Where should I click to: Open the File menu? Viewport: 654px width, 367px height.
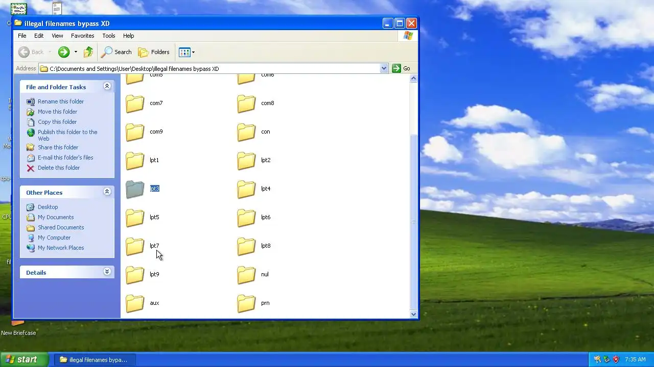pyautogui.click(x=22, y=36)
